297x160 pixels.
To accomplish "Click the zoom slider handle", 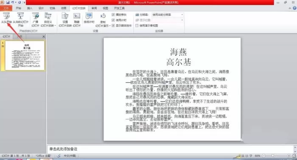I will [x=272, y=156].
